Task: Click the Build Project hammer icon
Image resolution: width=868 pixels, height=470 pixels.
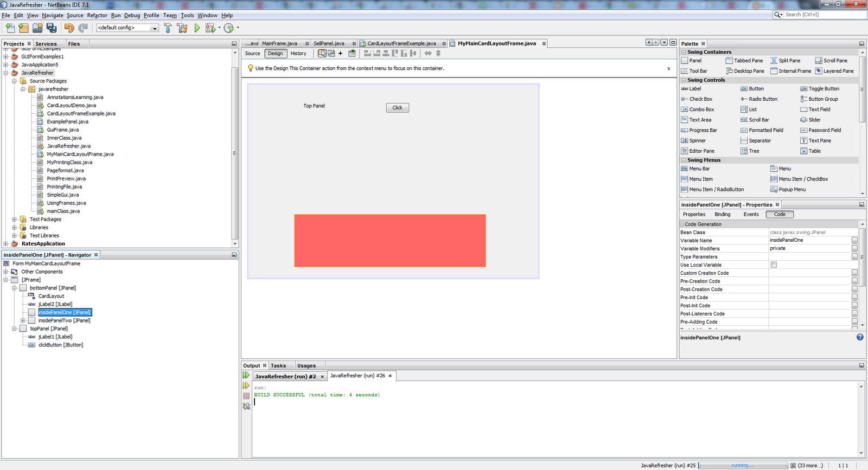Action: 168,28
